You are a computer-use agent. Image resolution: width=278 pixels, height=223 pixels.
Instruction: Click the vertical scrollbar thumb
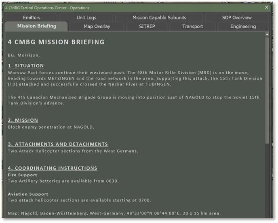click(x=267, y=89)
